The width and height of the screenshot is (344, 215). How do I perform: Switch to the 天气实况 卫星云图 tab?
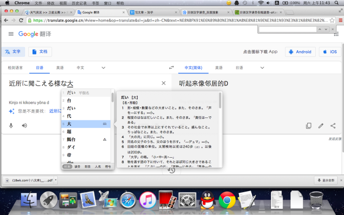point(49,12)
